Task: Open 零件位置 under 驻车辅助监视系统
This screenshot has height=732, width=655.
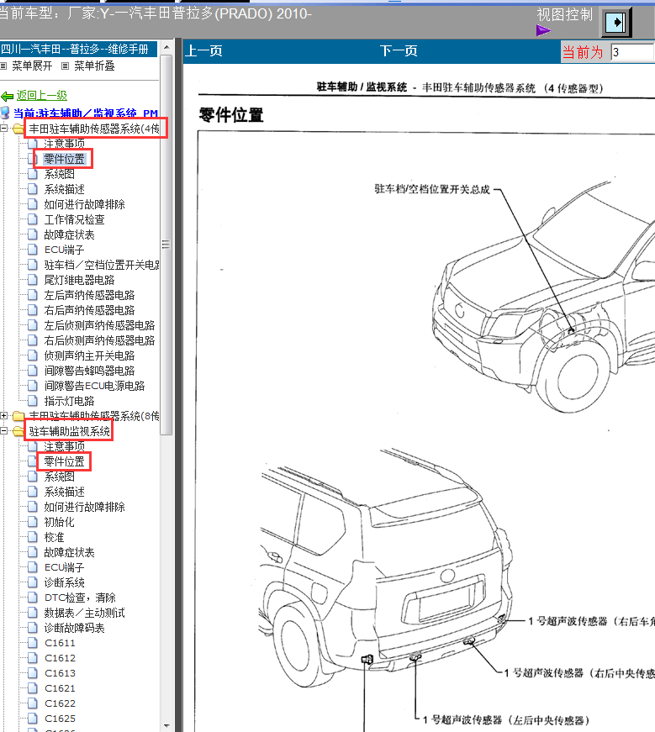Action: 65,461
